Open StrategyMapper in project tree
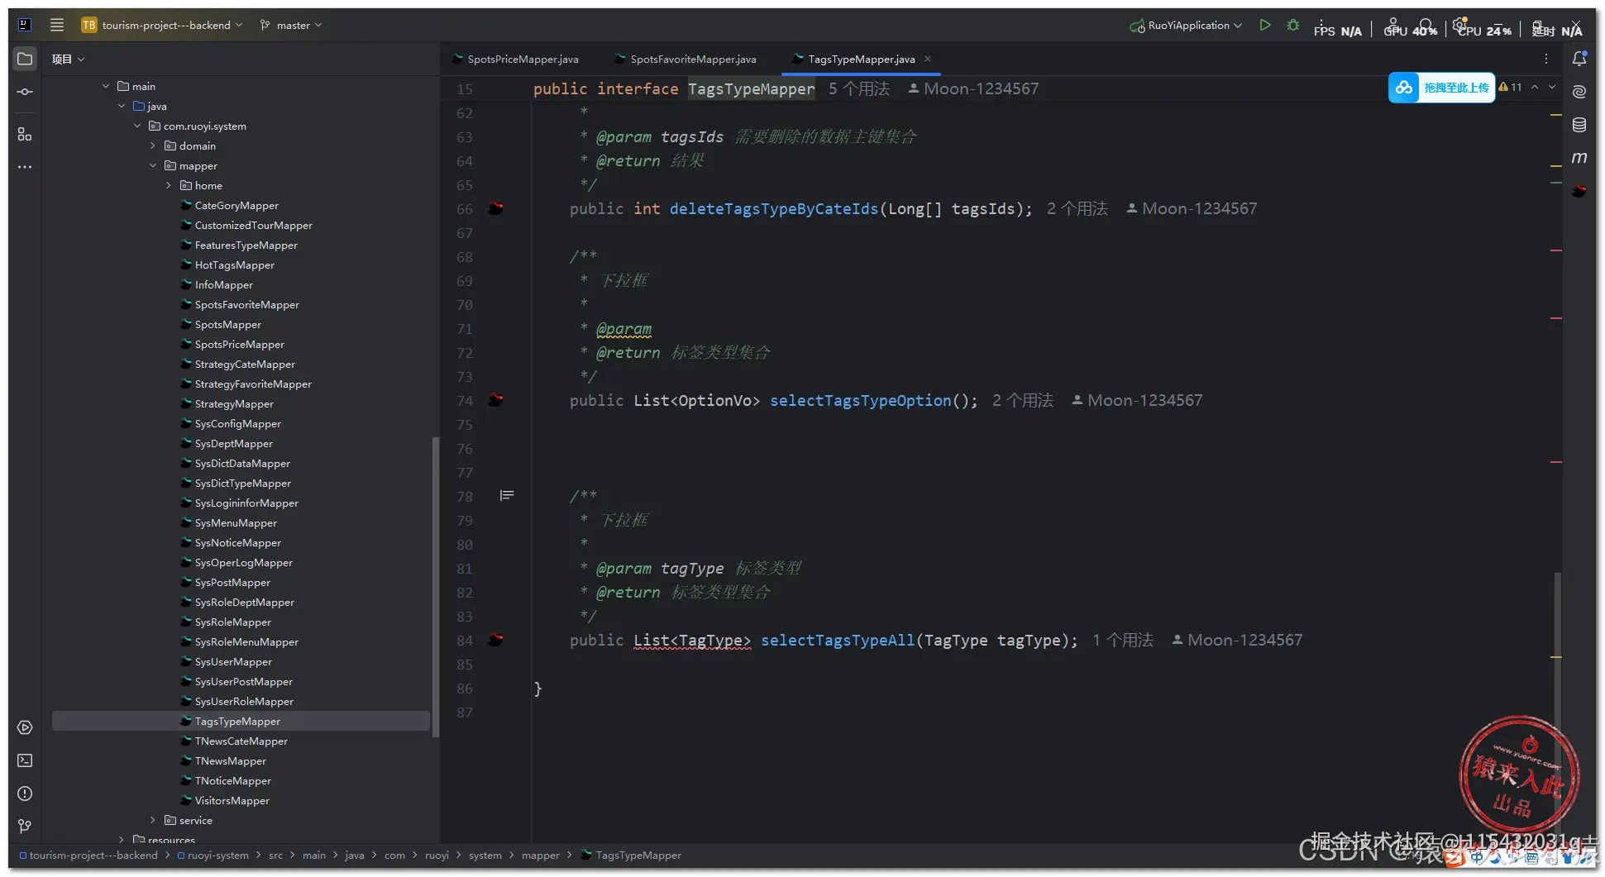This screenshot has height=877, width=1605. 234,403
